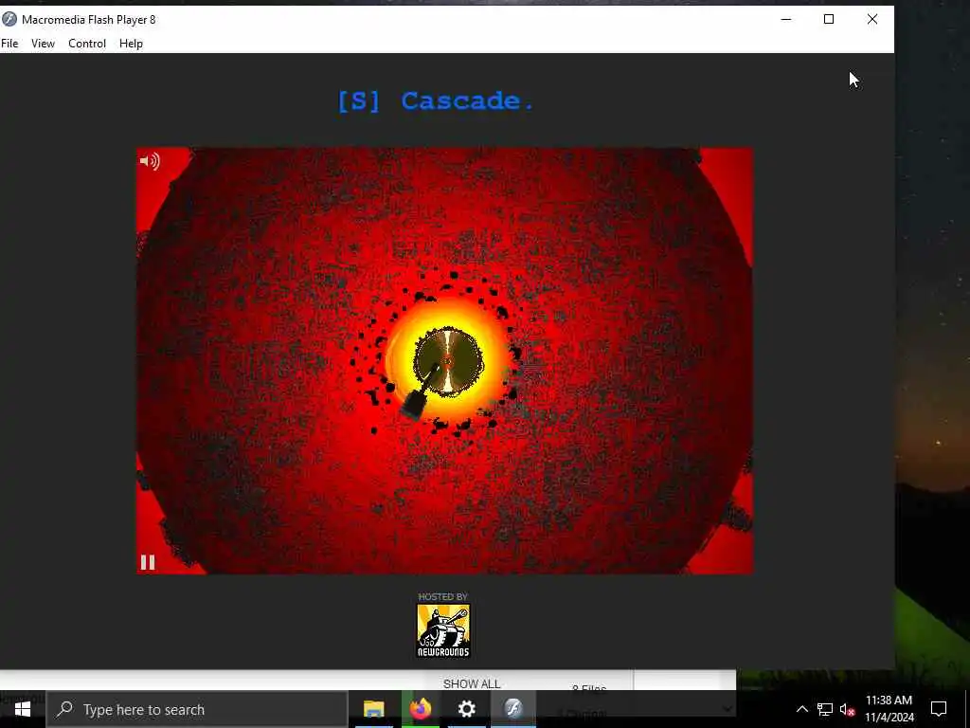
Task: Open the File menu
Action: coord(9,44)
